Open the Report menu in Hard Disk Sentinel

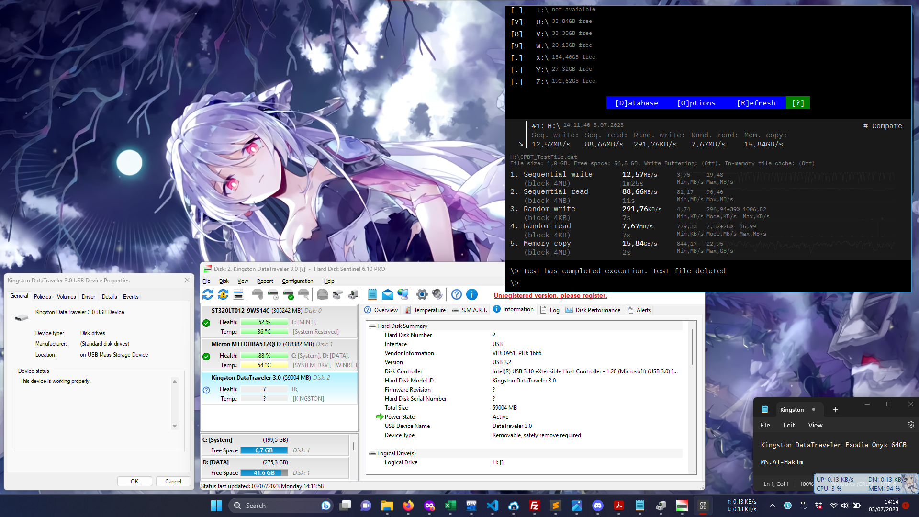pos(265,281)
